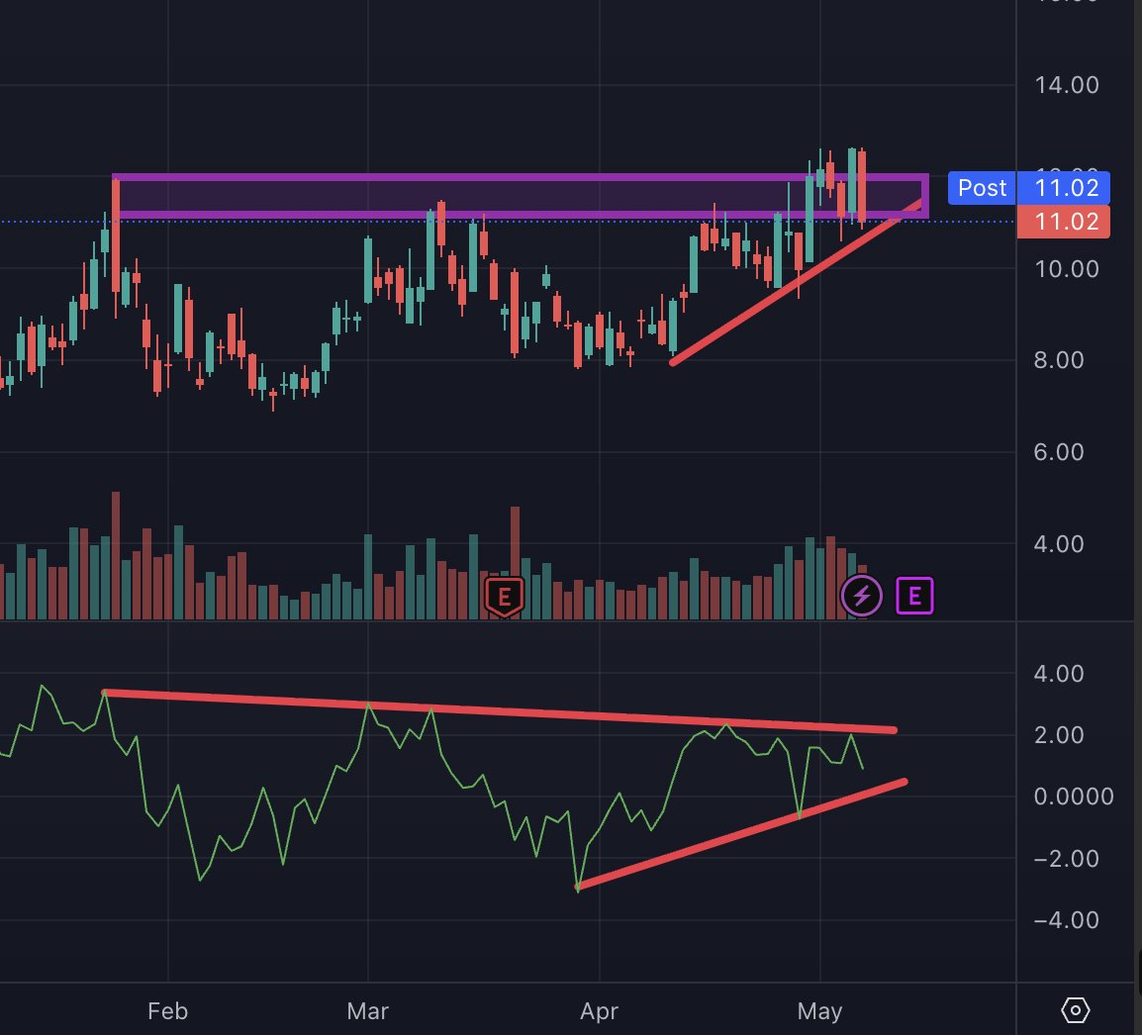Click the May date label

[820, 1011]
